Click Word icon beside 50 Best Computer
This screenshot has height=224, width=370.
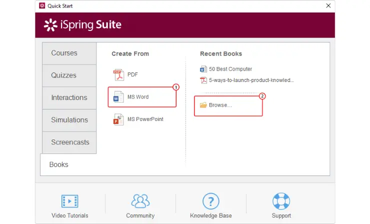click(203, 69)
